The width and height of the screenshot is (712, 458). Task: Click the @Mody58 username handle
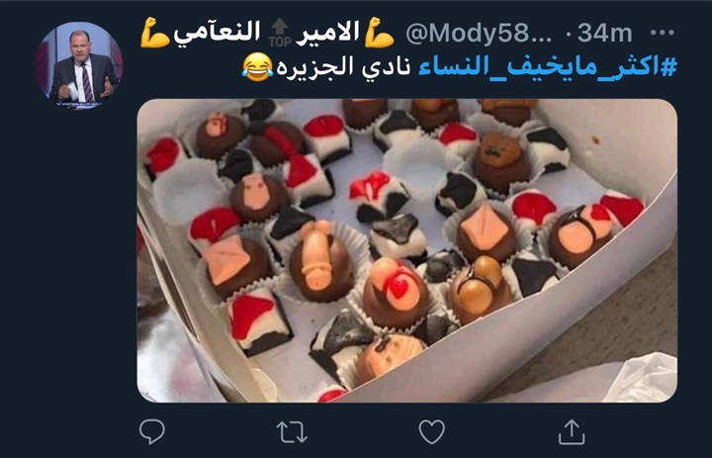click(x=479, y=34)
